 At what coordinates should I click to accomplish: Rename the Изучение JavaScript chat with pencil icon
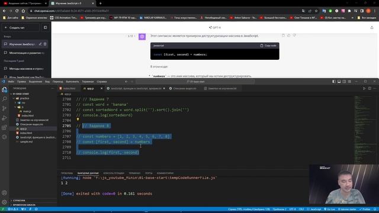tap(40, 44)
